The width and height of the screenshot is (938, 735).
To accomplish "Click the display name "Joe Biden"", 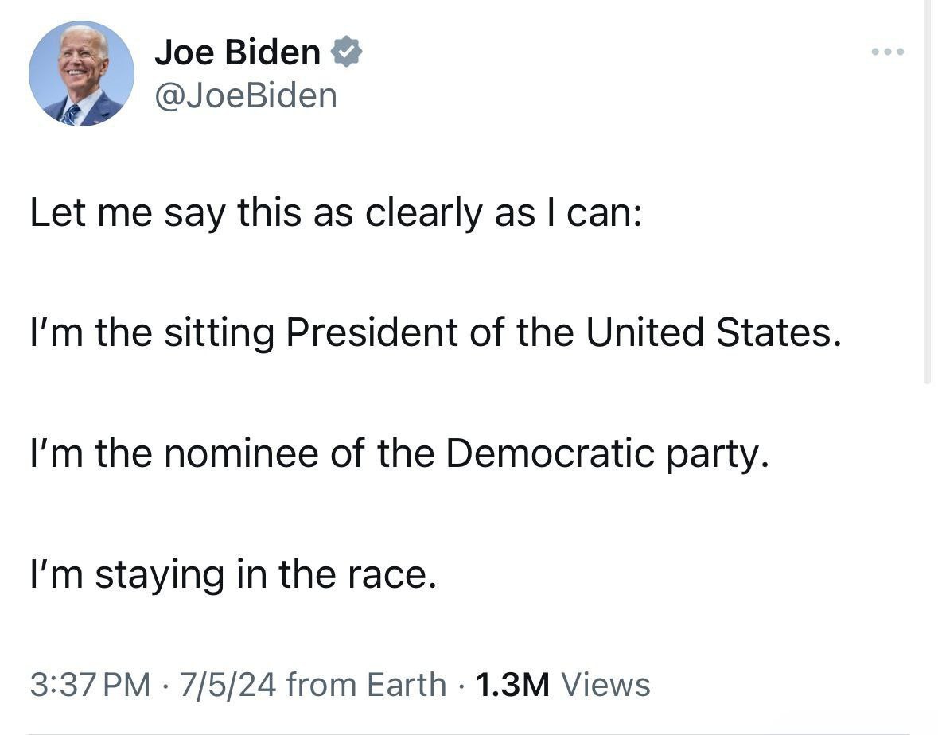I will (237, 53).
